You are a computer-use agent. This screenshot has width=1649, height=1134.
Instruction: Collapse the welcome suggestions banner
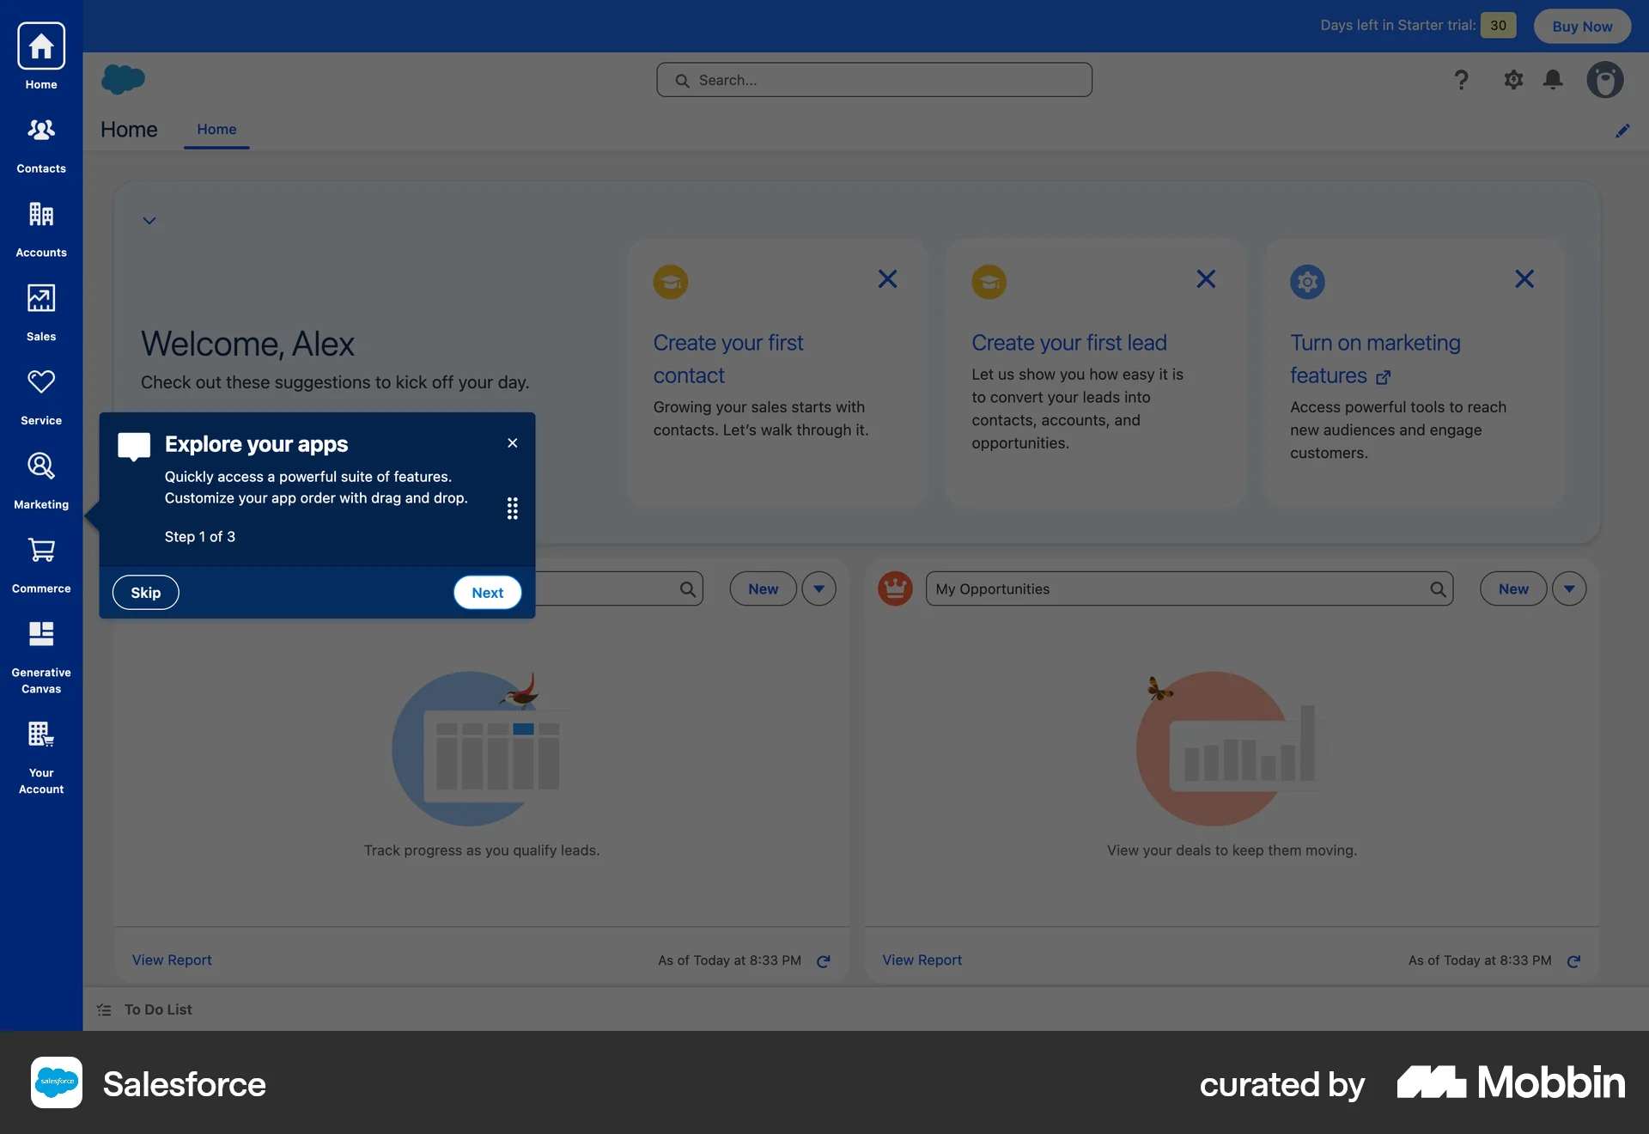pos(149,220)
